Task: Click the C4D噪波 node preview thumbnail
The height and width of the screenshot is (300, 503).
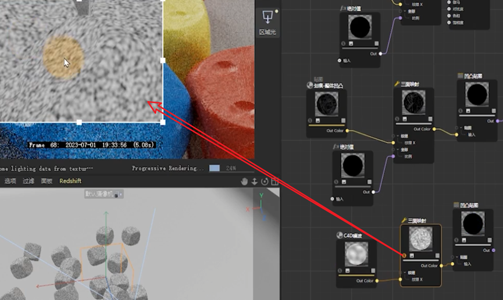Action: 356,254
